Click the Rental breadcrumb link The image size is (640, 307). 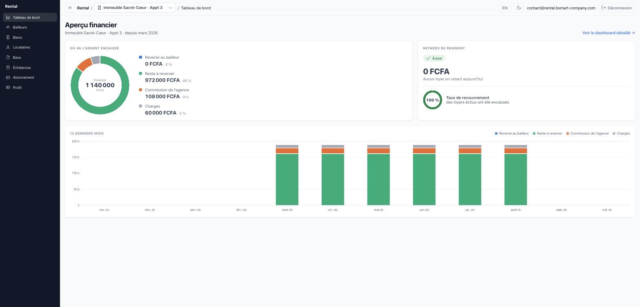(x=83, y=8)
